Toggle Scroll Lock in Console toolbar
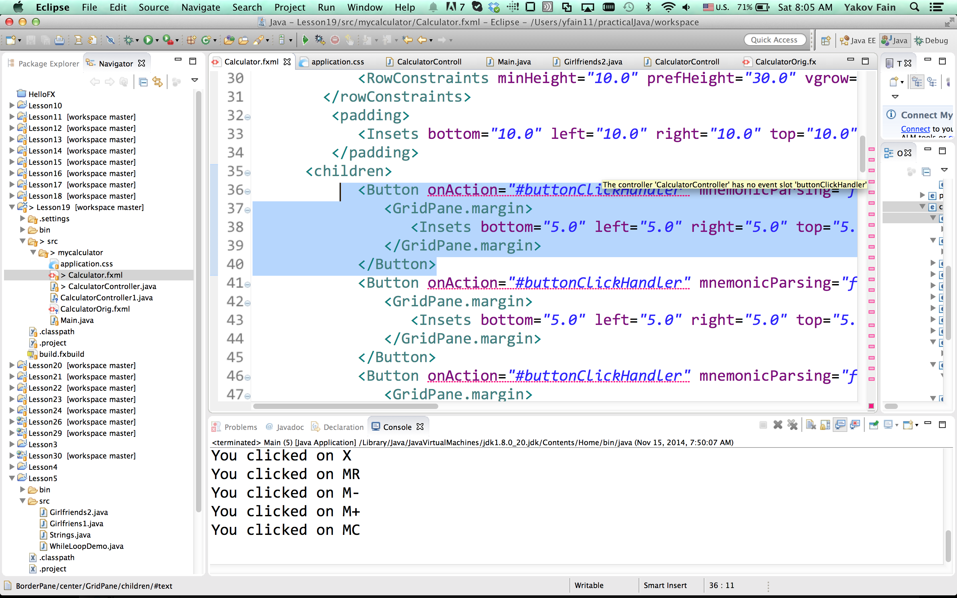This screenshot has height=598, width=957. [x=825, y=425]
